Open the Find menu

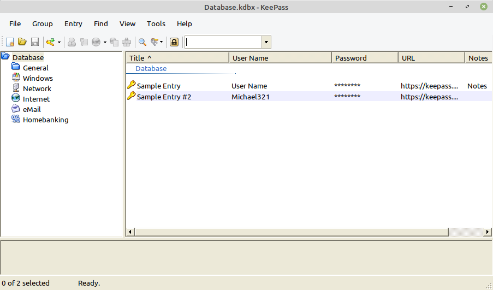pos(100,23)
